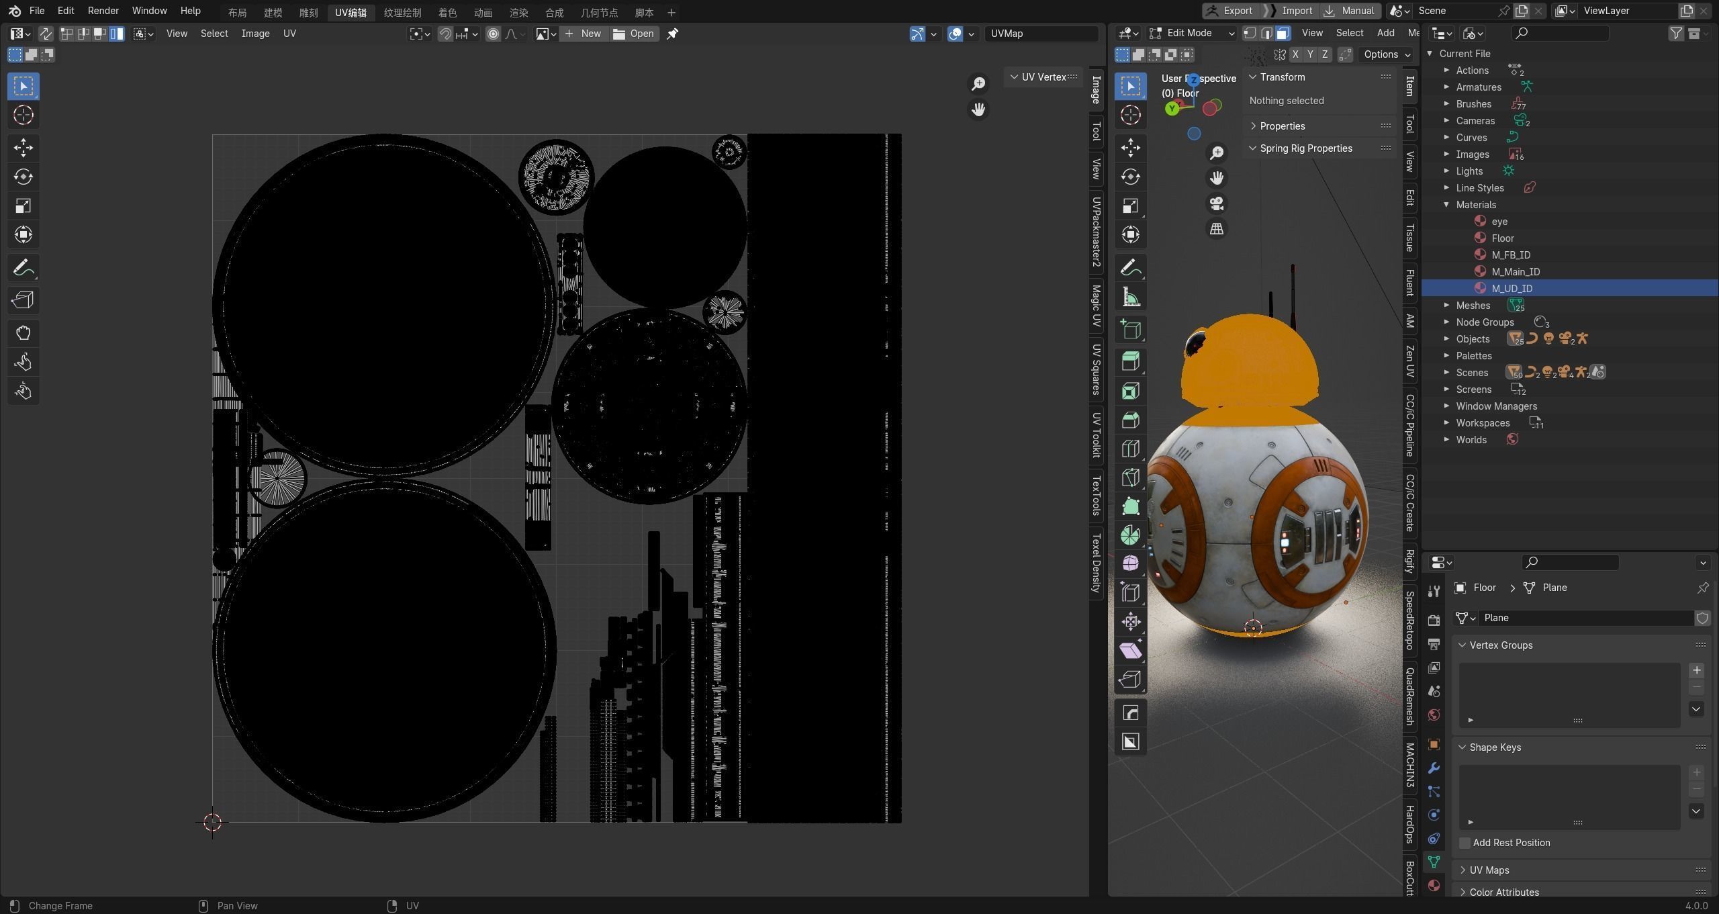Open the Object Data properties tab icon
This screenshot has height=914, width=1719.
1434,862
